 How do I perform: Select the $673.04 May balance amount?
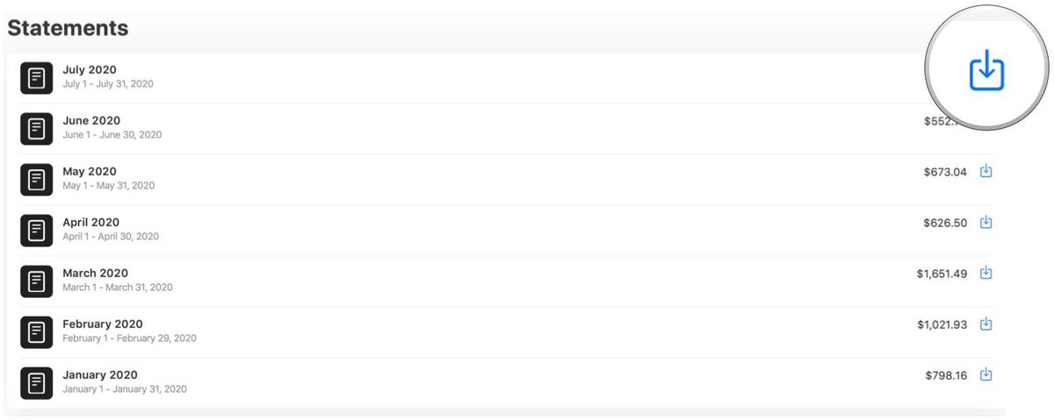[944, 172]
